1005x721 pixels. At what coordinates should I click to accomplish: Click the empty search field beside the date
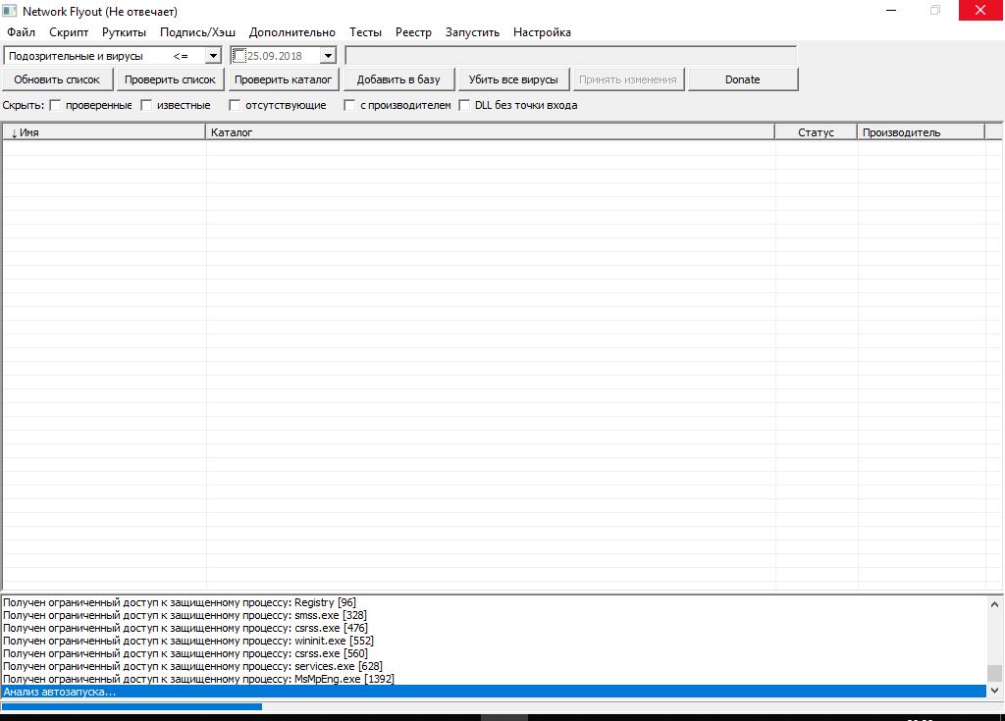[570, 56]
